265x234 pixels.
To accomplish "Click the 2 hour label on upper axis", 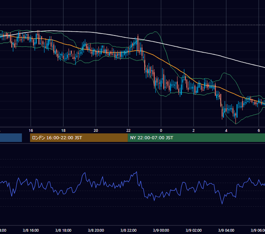I will 194,131.
